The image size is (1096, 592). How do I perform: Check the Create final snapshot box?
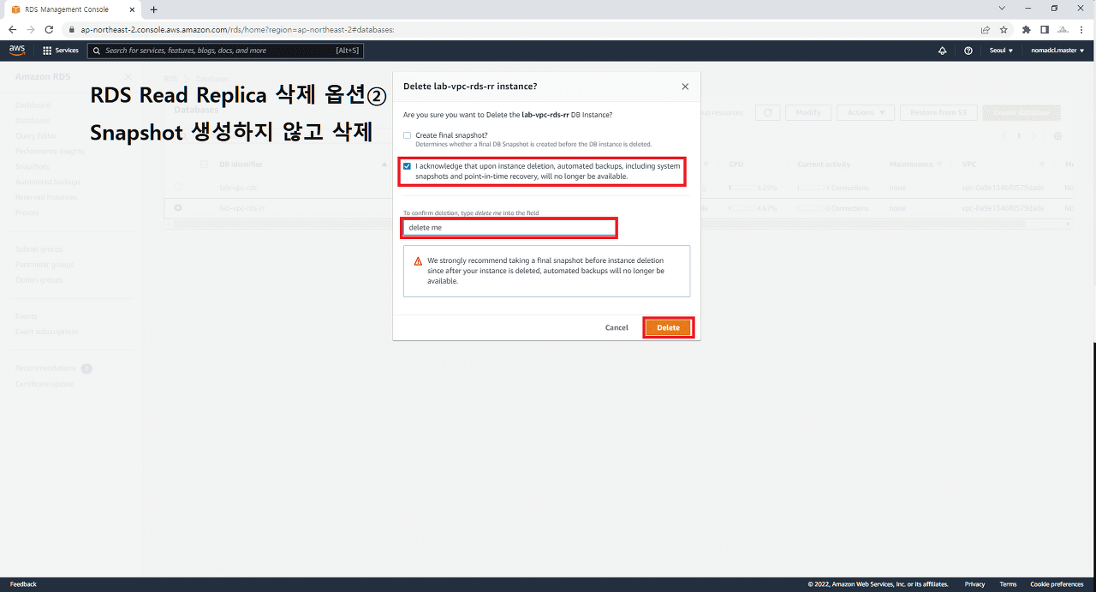tap(408, 135)
